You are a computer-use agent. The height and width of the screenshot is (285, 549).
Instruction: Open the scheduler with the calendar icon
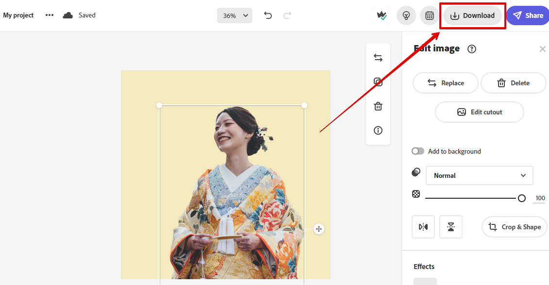pos(429,15)
